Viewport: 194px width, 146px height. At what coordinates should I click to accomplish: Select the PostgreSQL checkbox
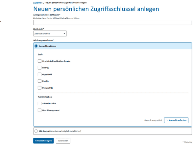click(39, 88)
